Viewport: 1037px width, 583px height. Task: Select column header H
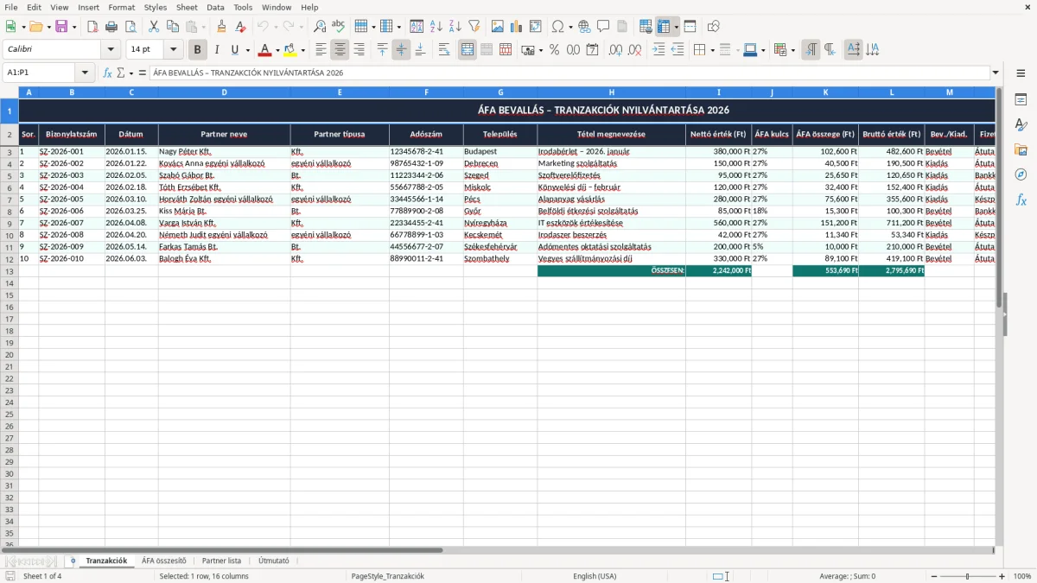point(611,92)
